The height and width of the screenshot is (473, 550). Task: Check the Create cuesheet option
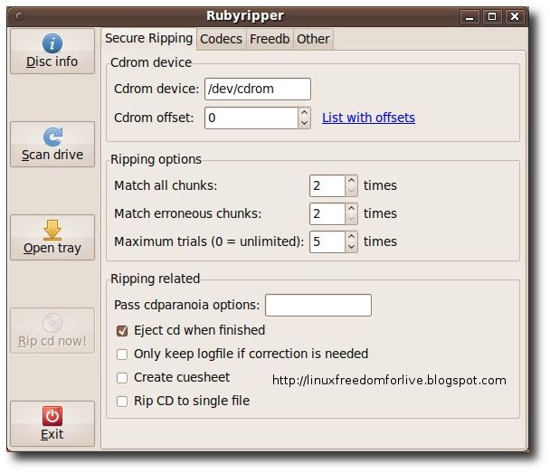122,378
